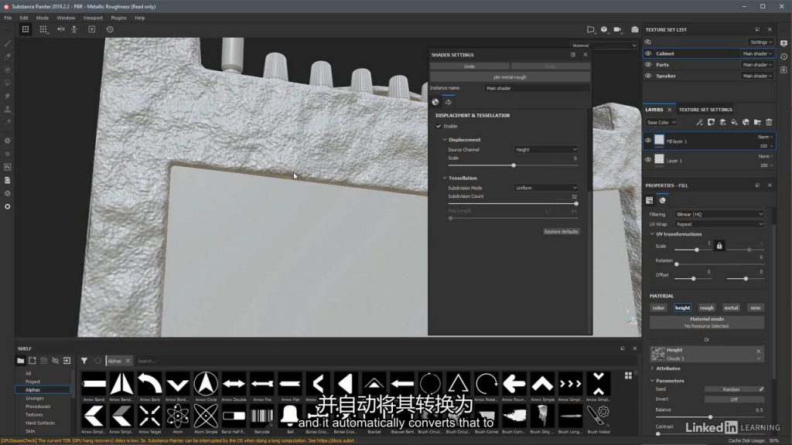Image resolution: width=792 pixels, height=445 pixels.
Task: Open the shader globe tab icon
Action: tap(435, 102)
